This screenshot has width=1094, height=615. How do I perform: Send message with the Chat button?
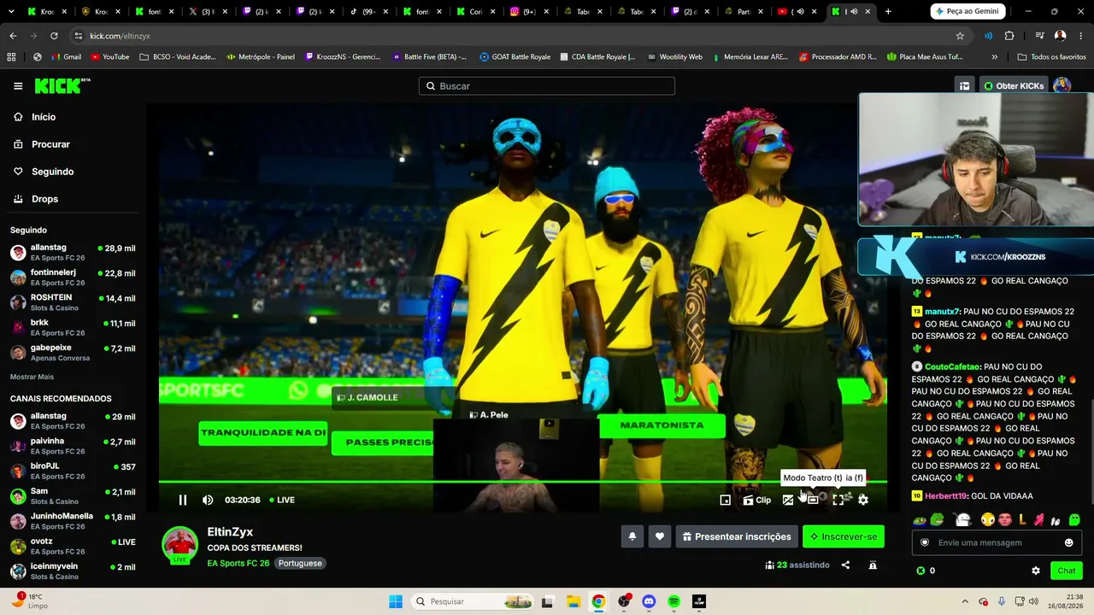(1067, 571)
